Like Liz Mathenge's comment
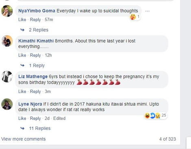 22,91
